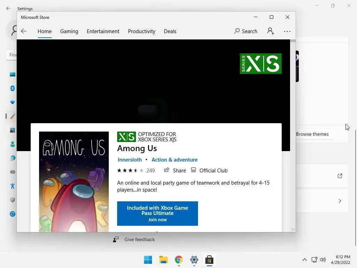Open Time & language in Settings sidebar
Image resolution: width=357 pixels, height=268 pixels.
pyautogui.click(x=13, y=158)
